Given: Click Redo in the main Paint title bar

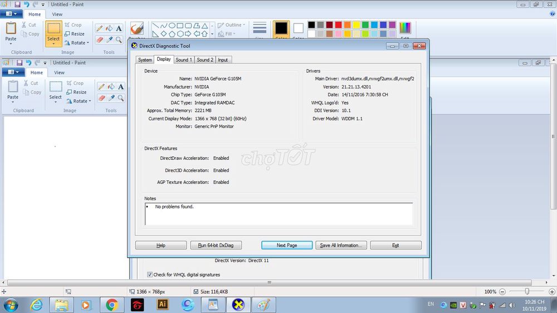Looking at the screenshot, I should 35,4.
